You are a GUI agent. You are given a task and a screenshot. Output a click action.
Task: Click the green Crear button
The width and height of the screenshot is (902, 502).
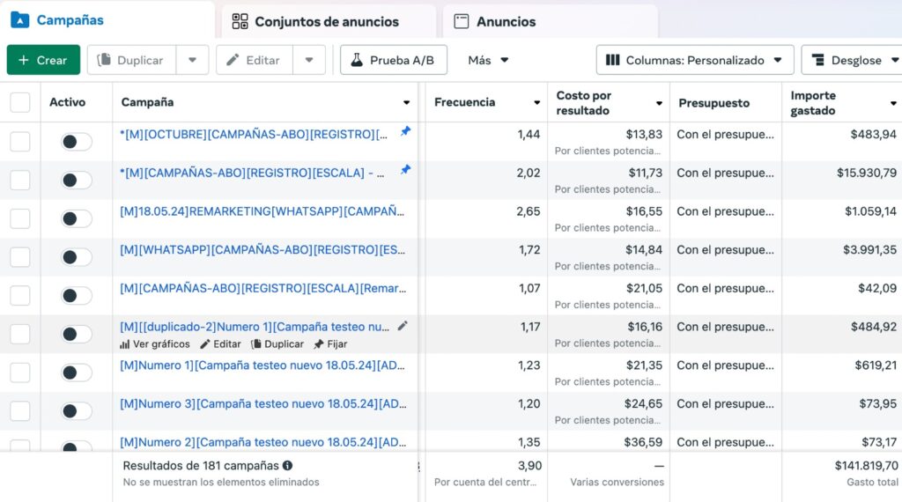point(43,60)
